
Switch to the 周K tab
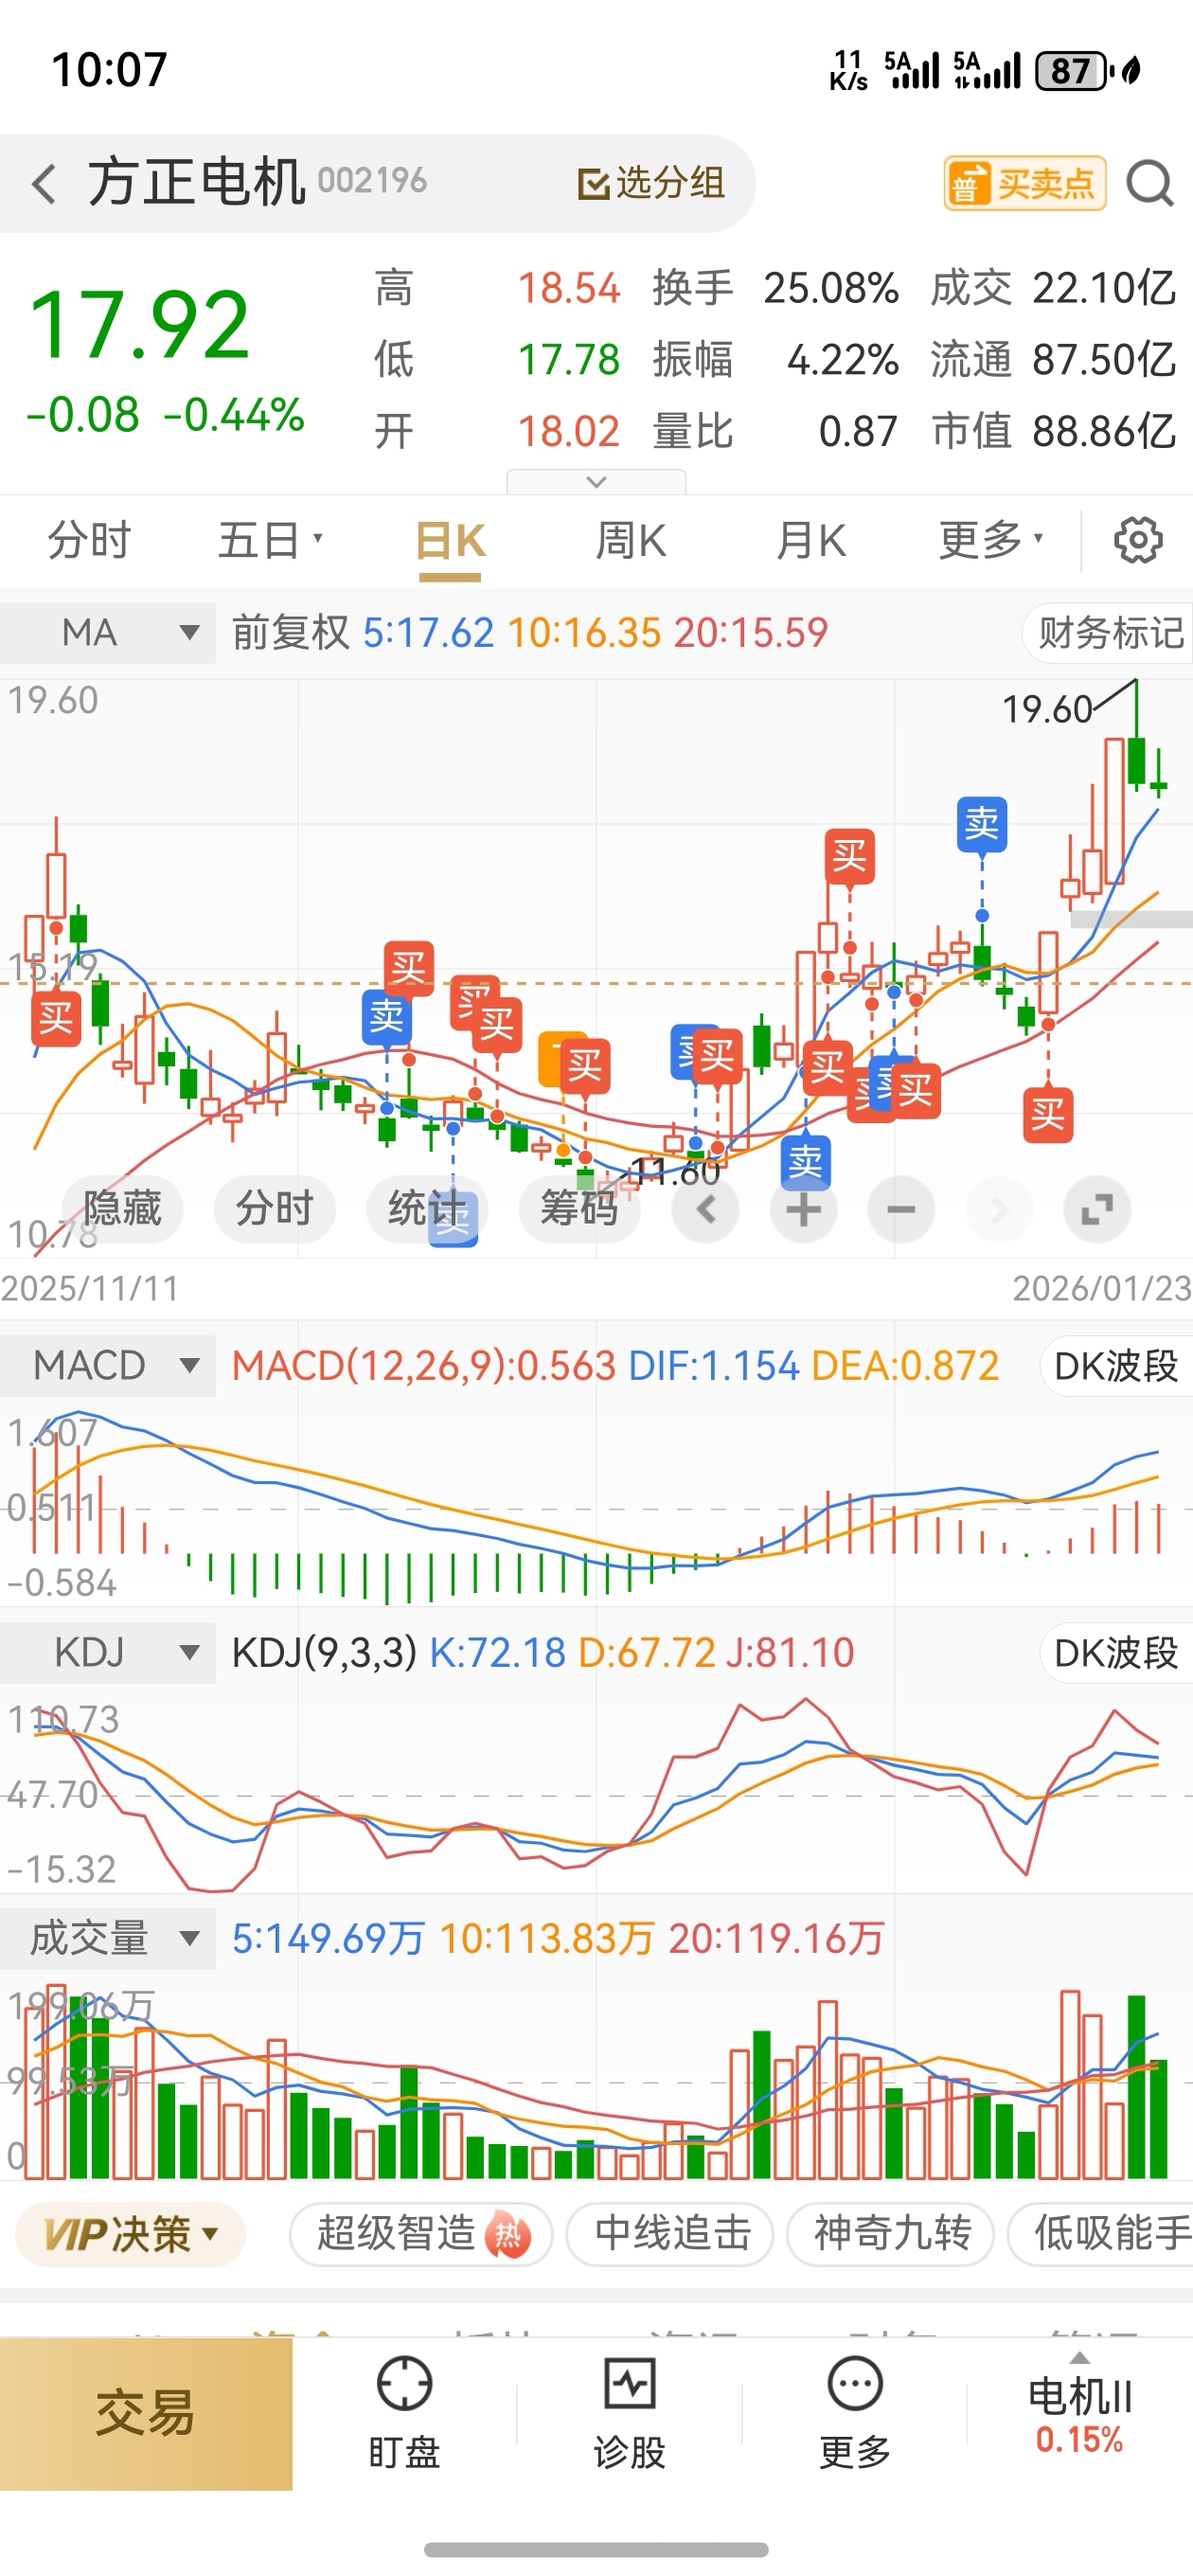[x=630, y=541]
